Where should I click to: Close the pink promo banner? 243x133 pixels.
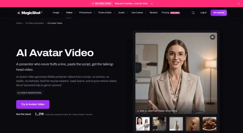(239, 4)
